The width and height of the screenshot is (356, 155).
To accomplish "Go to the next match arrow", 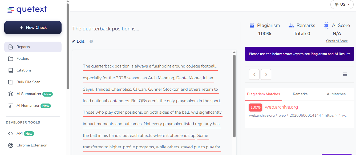I will point(266,74).
